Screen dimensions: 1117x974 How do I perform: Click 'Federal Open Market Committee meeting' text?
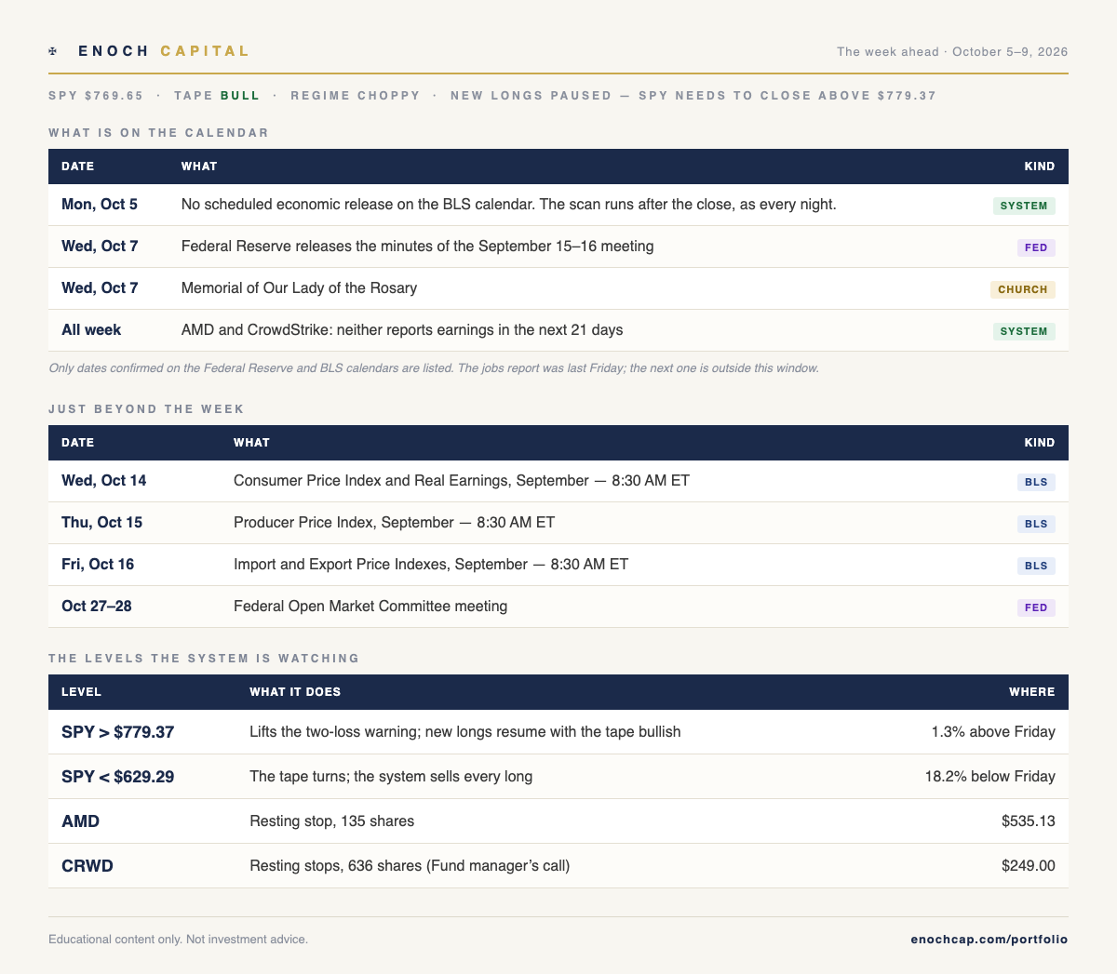click(370, 607)
